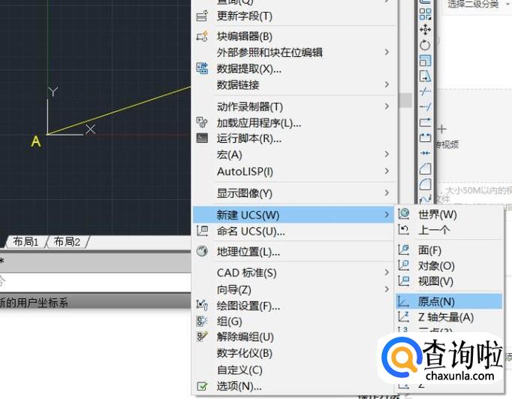Click the load application icon
The width and height of the screenshot is (512, 399).
202,122
